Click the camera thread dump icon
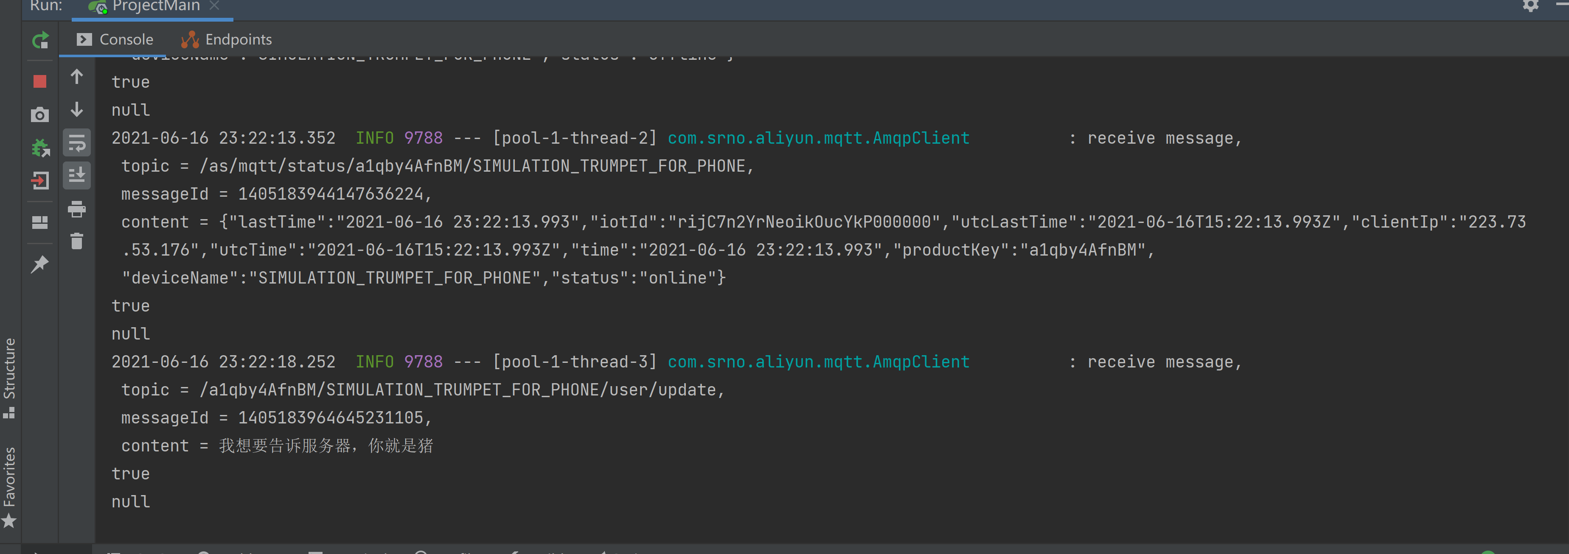Image resolution: width=1569 pixels, height=554 pixels. point(40,115)
